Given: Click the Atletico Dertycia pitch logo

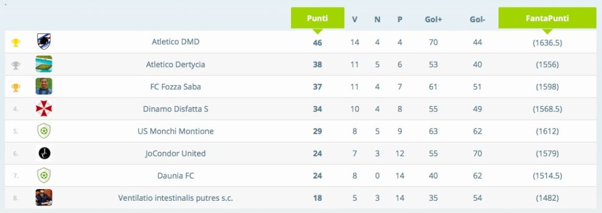Looking at the screenshot, I should (x=44, y=64).
